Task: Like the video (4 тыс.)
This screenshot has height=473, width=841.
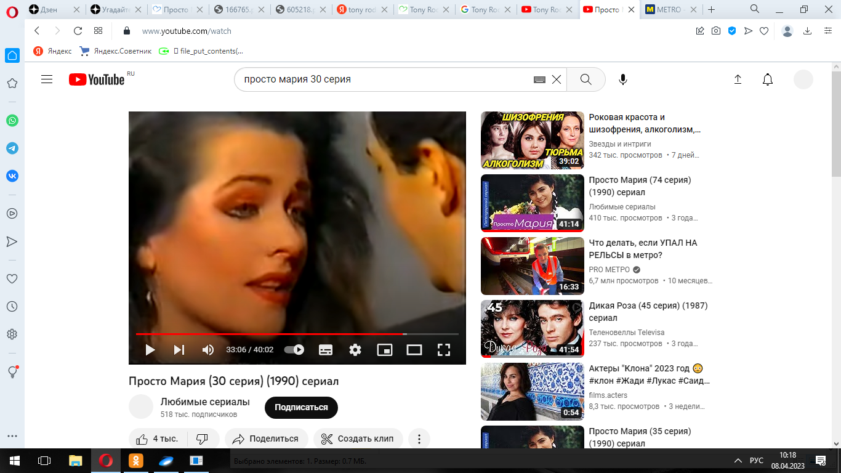Action: (x=158, y=439)
